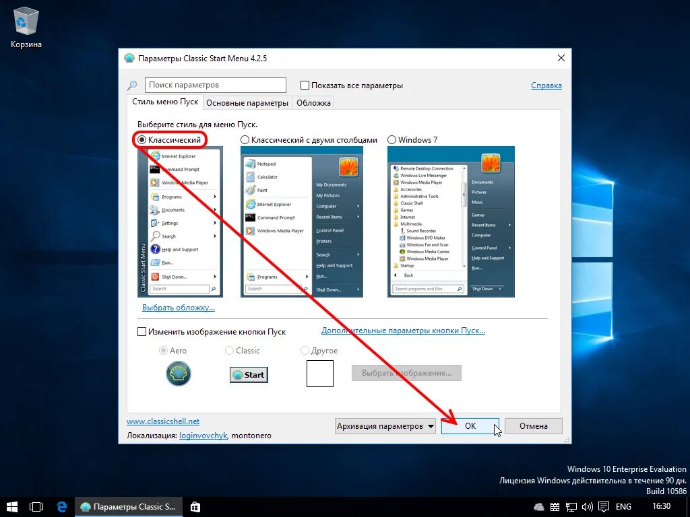Open the loginvovchyk localization link
This screenshot has height=517, width=690.
tap(203, 436)
